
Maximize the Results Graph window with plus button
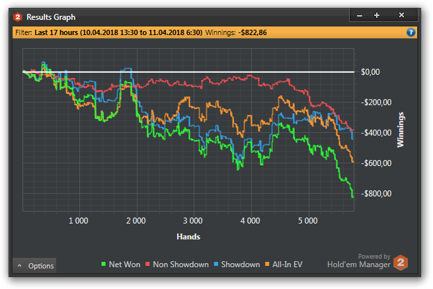[x=377, y=15]
